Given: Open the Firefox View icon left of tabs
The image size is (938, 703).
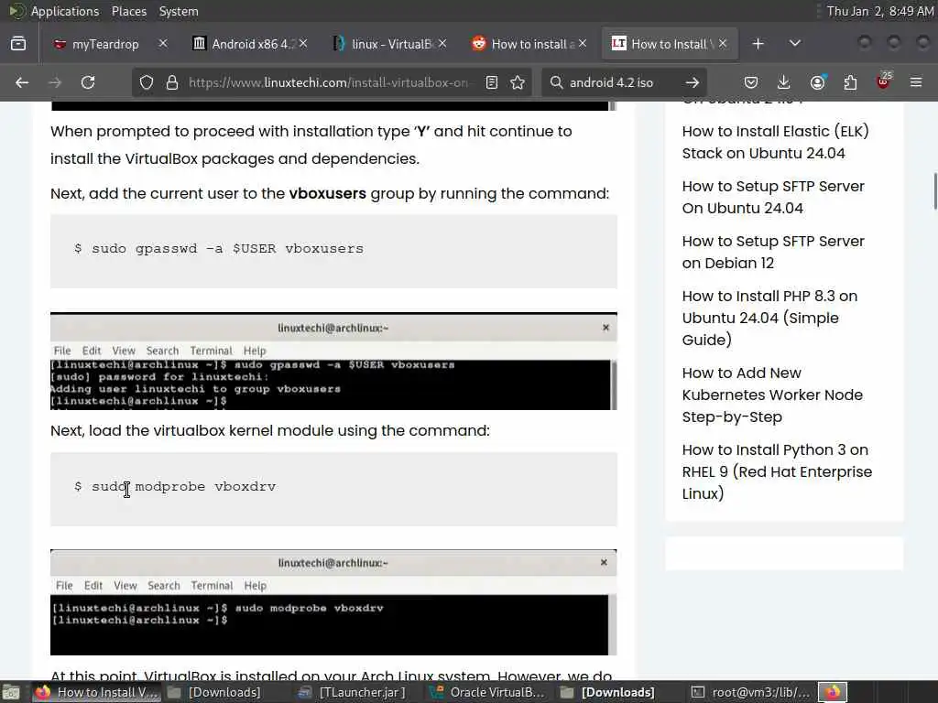Looking at the screenshot, I should [x=18, y=44].
